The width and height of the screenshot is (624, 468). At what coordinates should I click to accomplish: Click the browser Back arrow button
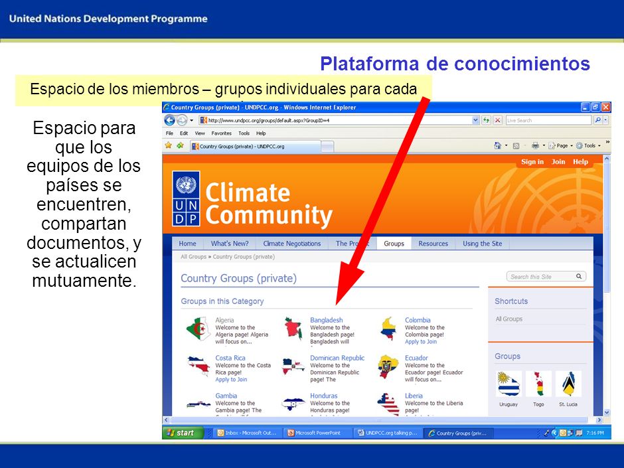[169, 120]
